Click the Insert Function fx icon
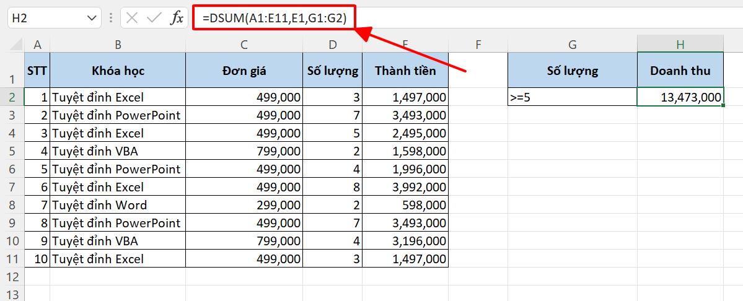This screenshot has width=743, height=301. point(177,18)
